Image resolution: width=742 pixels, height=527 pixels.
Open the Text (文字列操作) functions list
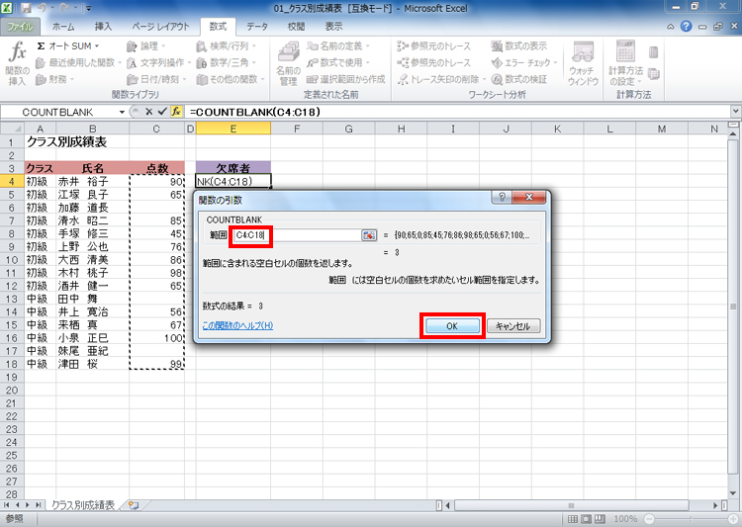(158, 62)
